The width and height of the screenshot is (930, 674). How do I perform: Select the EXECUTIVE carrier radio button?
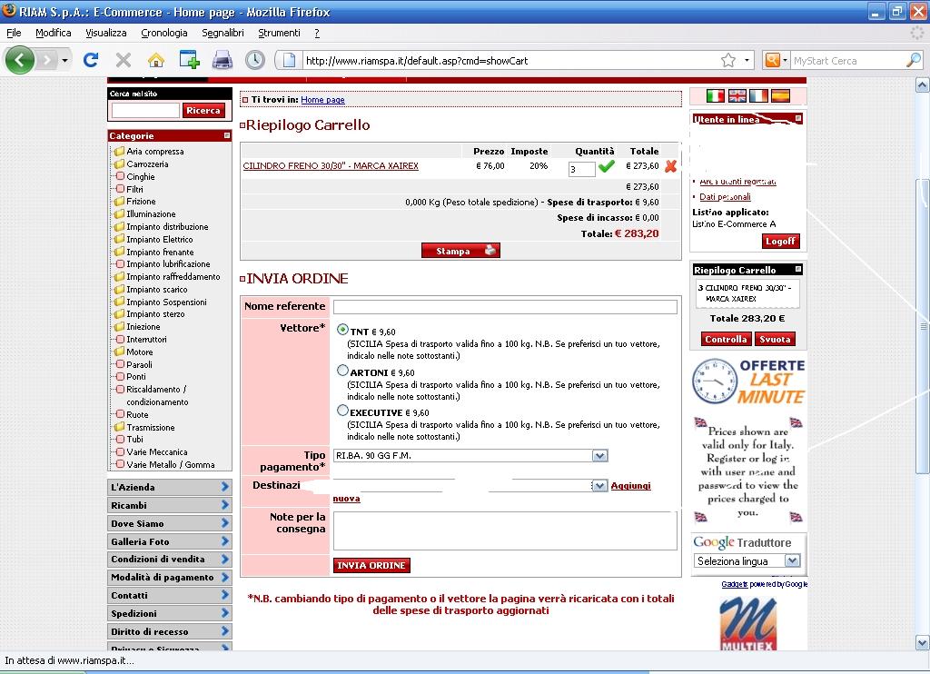(x=342, y=410)
